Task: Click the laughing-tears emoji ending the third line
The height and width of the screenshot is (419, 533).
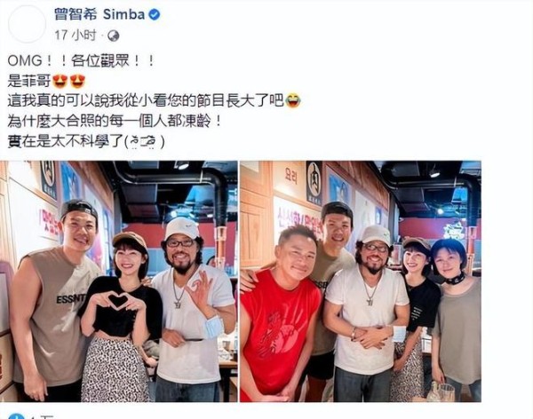Action: coord(293,101)
